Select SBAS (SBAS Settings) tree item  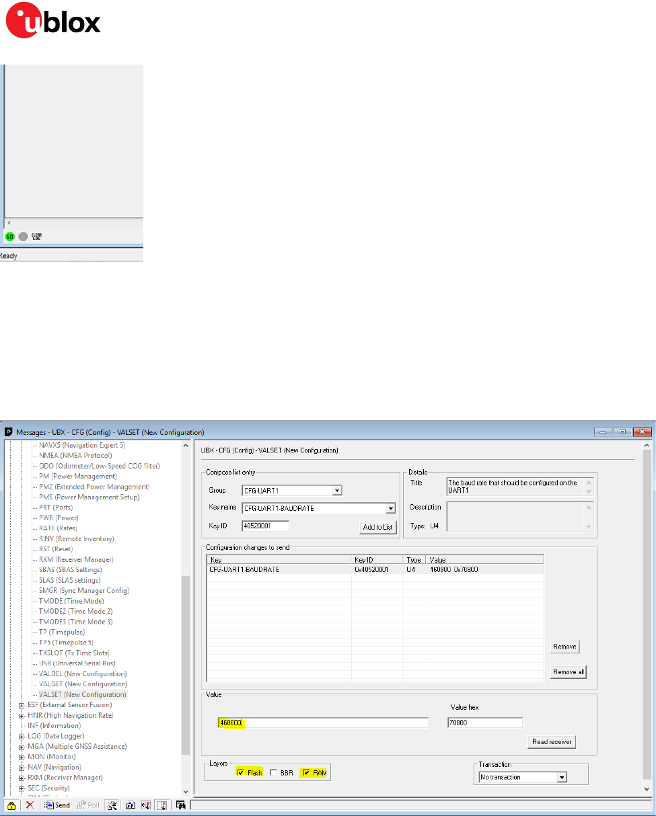(x=71, y=569)
